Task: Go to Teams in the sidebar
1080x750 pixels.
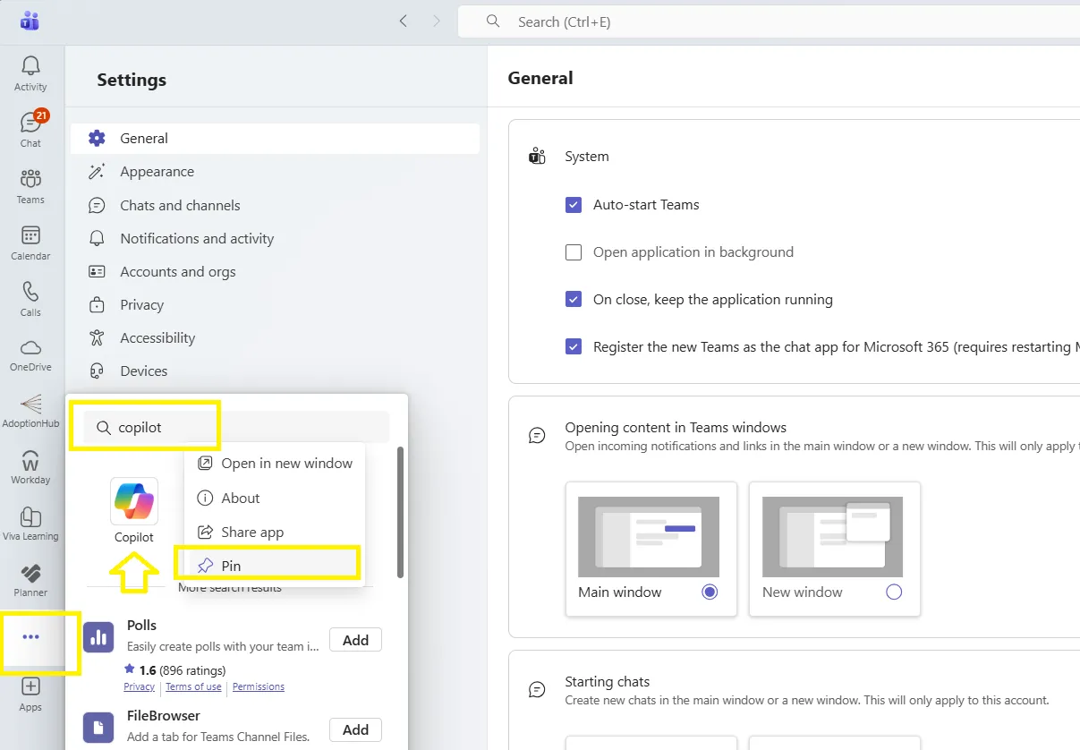Action: click(x=30, y=185)
